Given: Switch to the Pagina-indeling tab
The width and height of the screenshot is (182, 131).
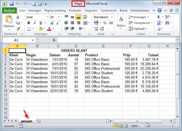Looking at the screenshot, I should pyautogui.click(x=55, y=10).
